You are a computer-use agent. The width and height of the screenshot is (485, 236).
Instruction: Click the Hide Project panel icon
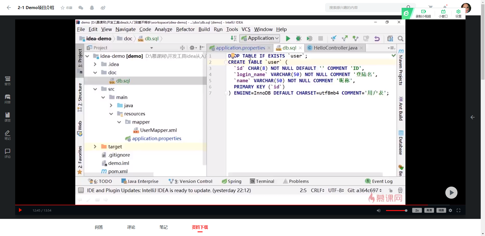[202, 48]
